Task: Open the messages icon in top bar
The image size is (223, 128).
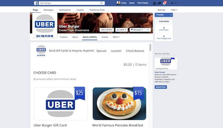Action: [x=159, y=3]
